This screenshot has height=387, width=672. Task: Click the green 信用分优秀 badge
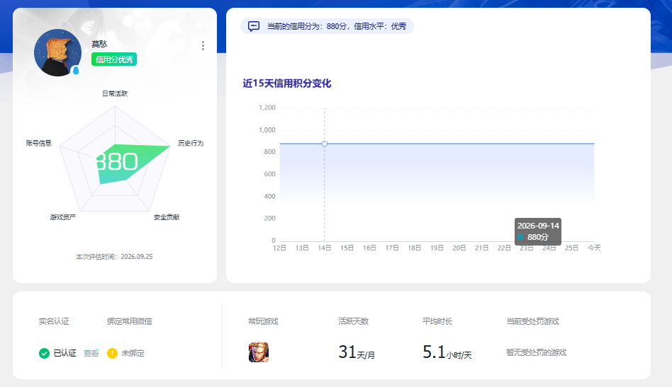(x=114, y=59)
